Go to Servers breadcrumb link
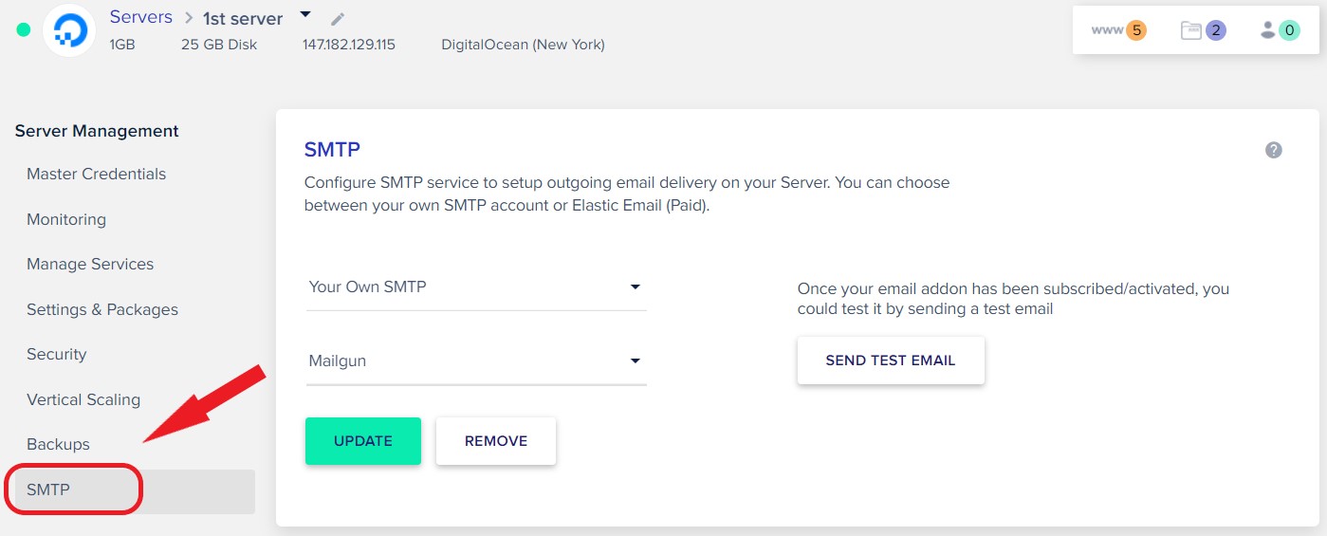The image size is (1327, 536). (141, 17)
